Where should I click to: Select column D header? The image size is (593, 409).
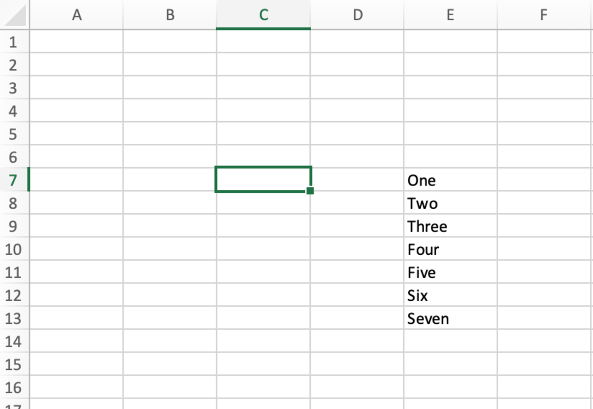click(357, 15)
